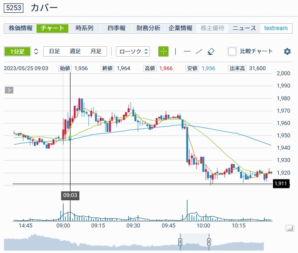Screen dimensions: 298x253
Task: Open the 財務分析 tab
Action: tap(148, 28)
